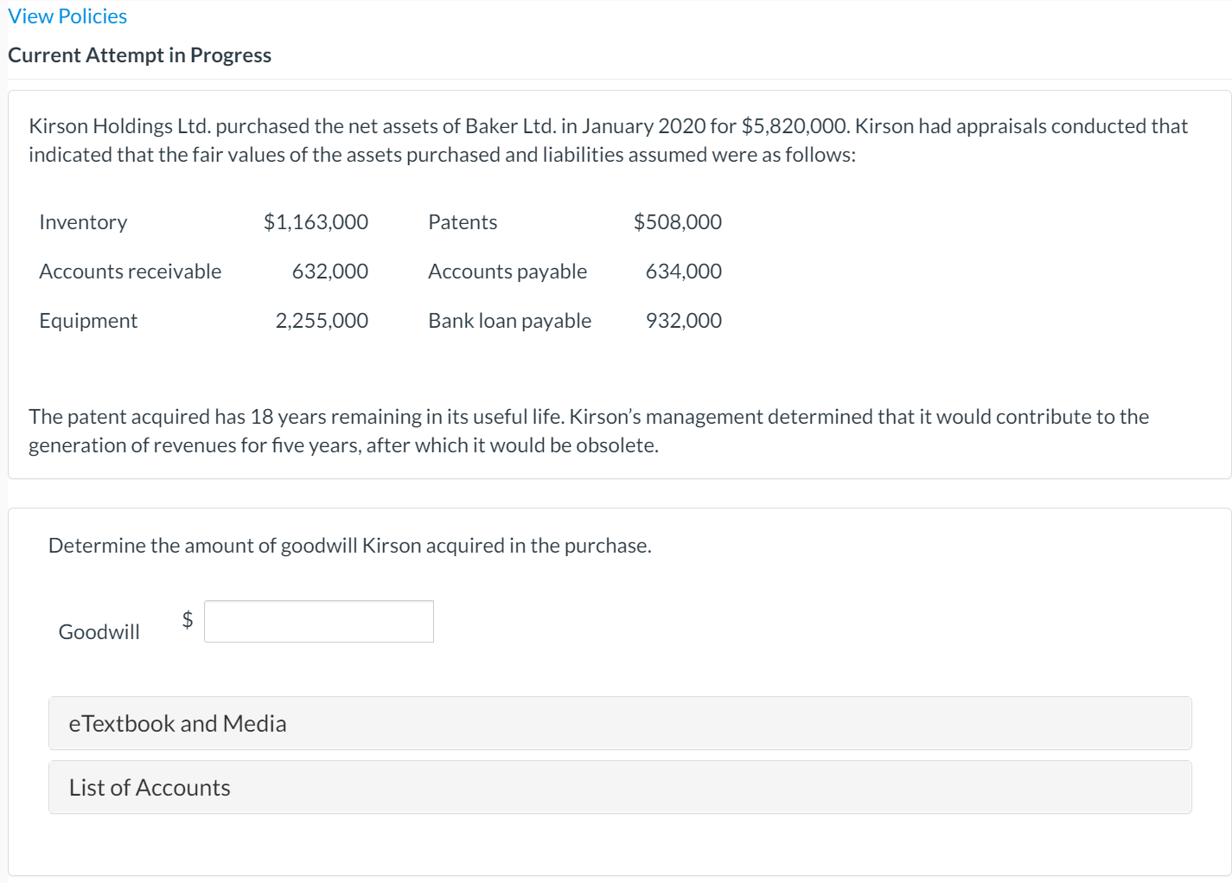Open the View Policies link
Screen dimensions: 1232x883
tap(67, 16)
